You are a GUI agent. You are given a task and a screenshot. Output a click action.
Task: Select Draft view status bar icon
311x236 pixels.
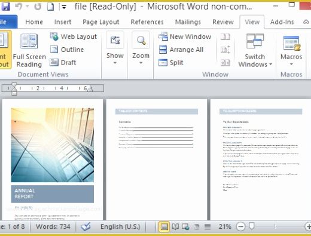click(208, 226)
